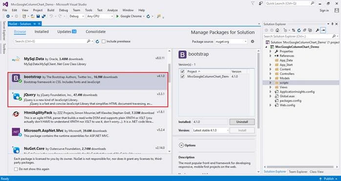Viewport: 341px width, 181px height.
Task: Pin the Solution Explorer panel
Action: coord(333,24)
